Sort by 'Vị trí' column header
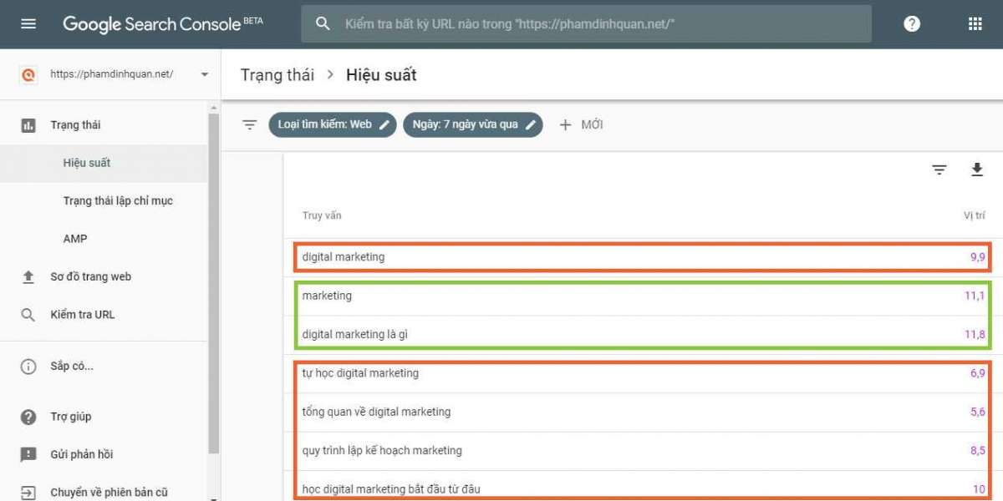 tap(974, 215)
